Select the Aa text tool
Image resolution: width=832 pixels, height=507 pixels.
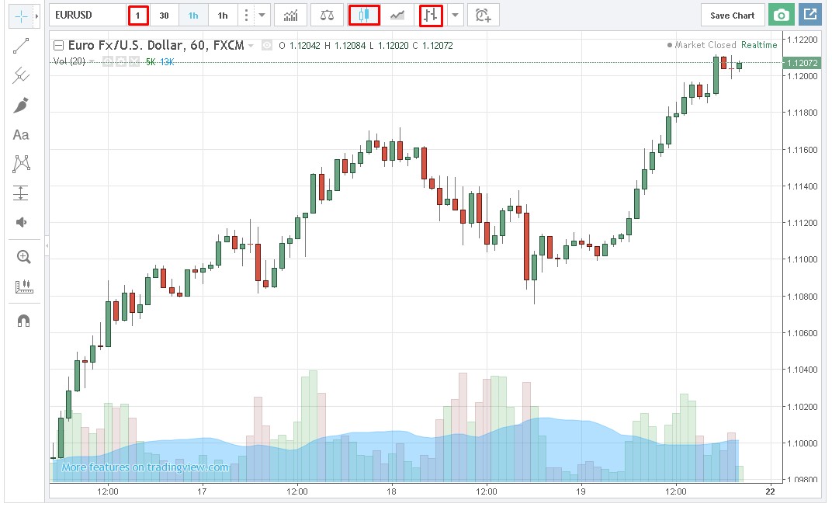point(21,135)
